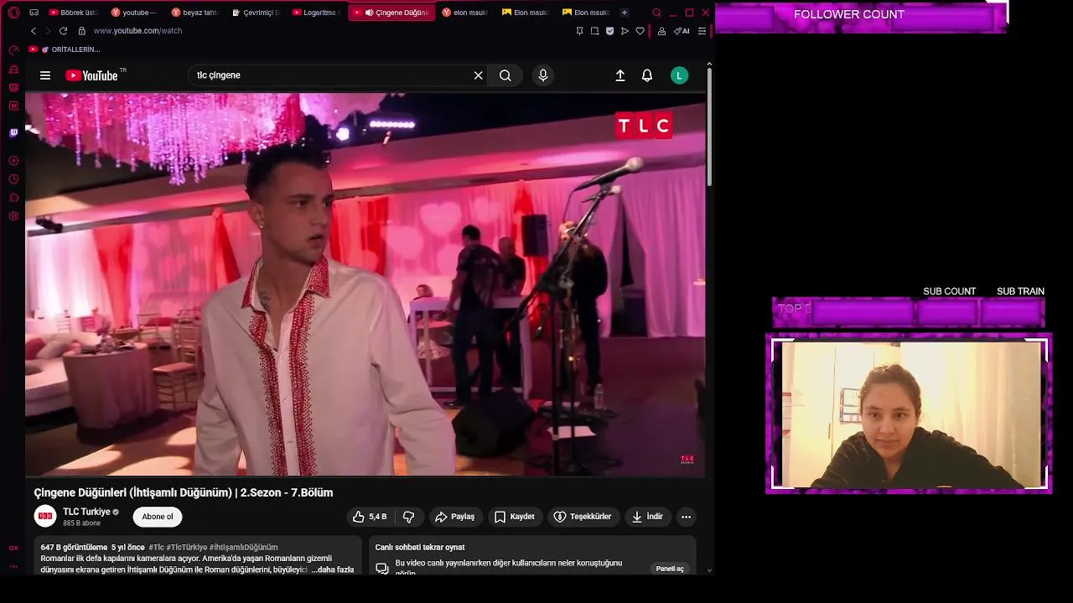Click the Çingene Düğünleri video title
The width and height of the screenshot is (1073, 603).
tap(184, 492)
